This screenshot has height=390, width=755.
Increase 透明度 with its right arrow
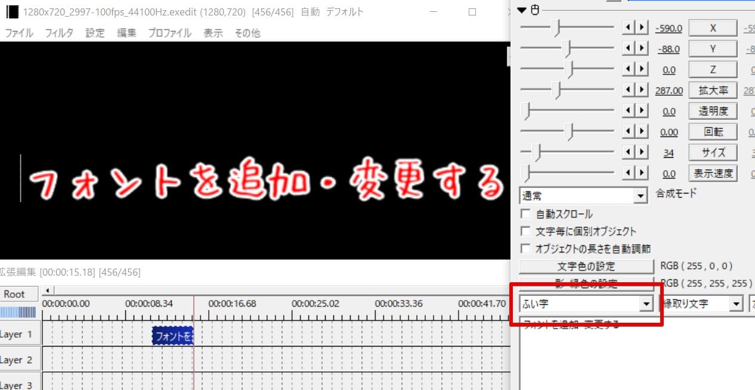(641, 111)
